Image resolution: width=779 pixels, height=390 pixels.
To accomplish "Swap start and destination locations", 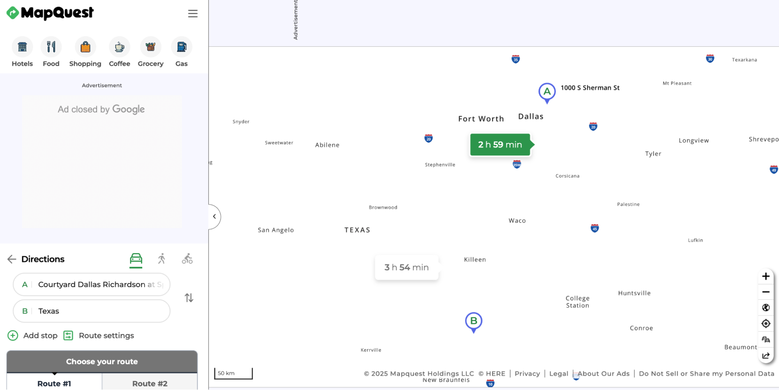I will click(x=189, y=298).
